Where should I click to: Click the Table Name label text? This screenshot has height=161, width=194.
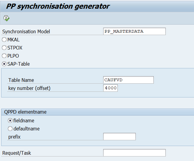21,80
